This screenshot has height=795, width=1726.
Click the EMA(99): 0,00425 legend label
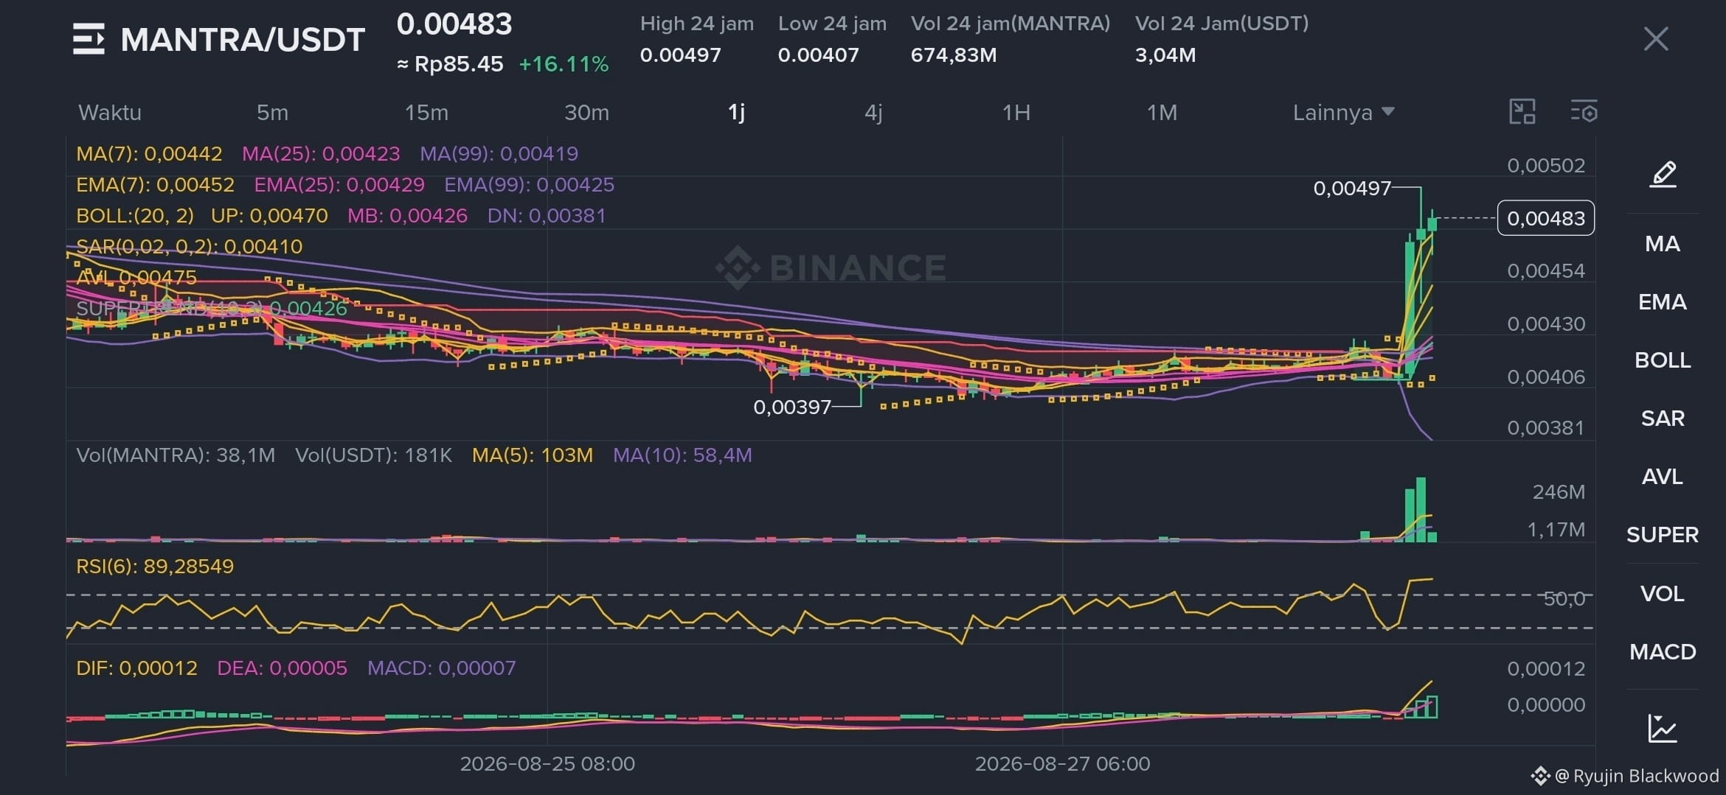(x=529, y=185)
